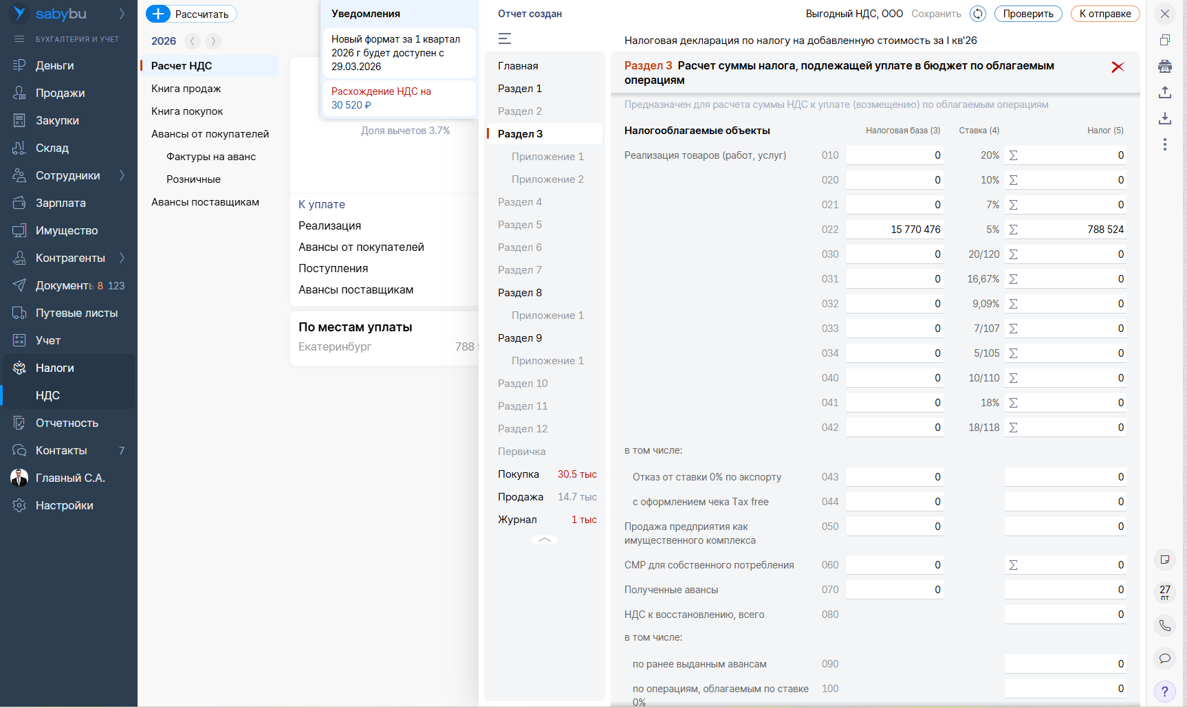Click the tax base field for line 022
Image resolution: width=1187 pixels, height=708 pixels.
(894, 230)
